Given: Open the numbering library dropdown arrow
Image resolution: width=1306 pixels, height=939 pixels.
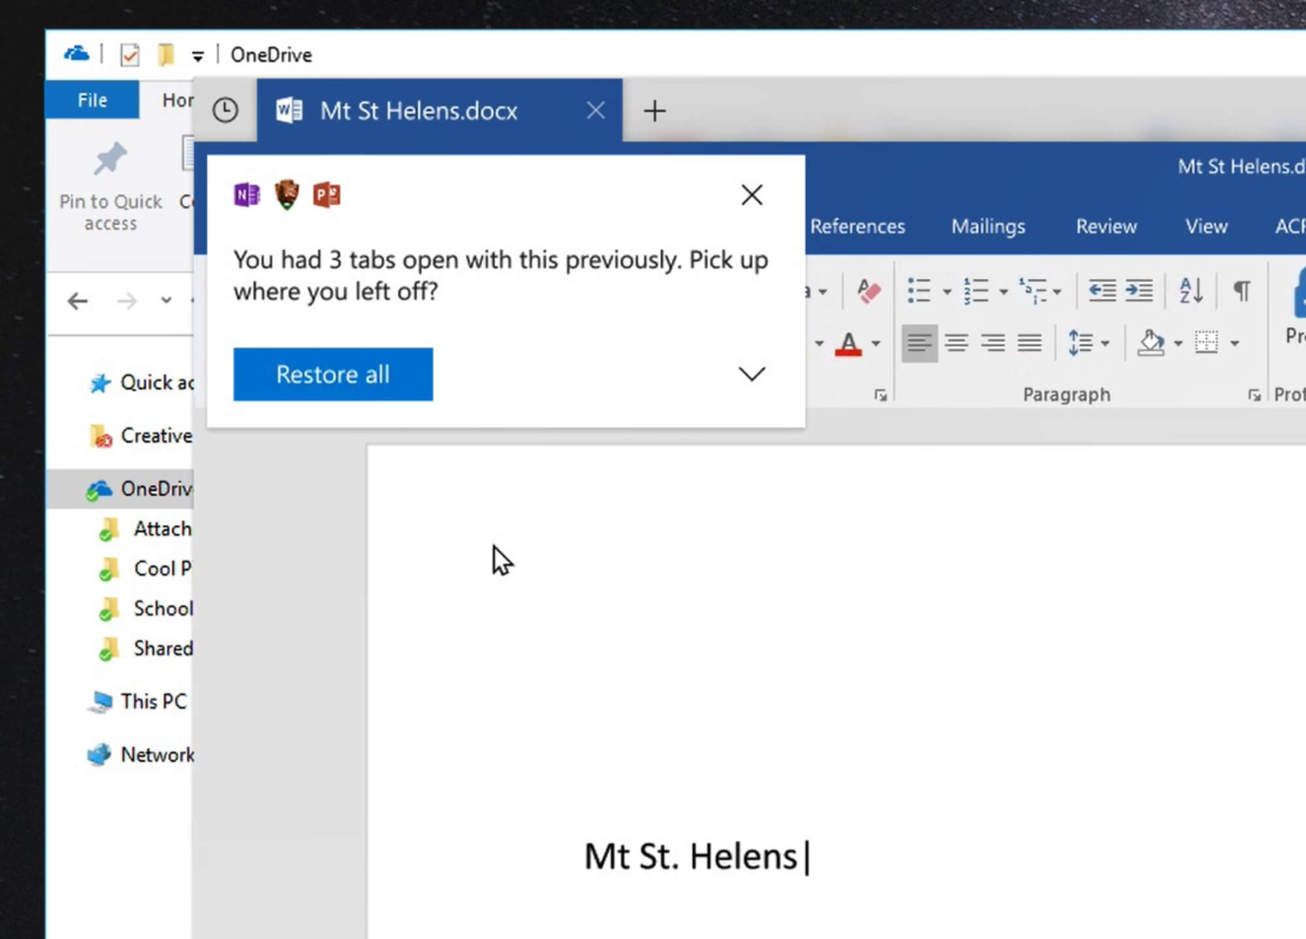Looking at the screenshot, I should point(1004,291).
